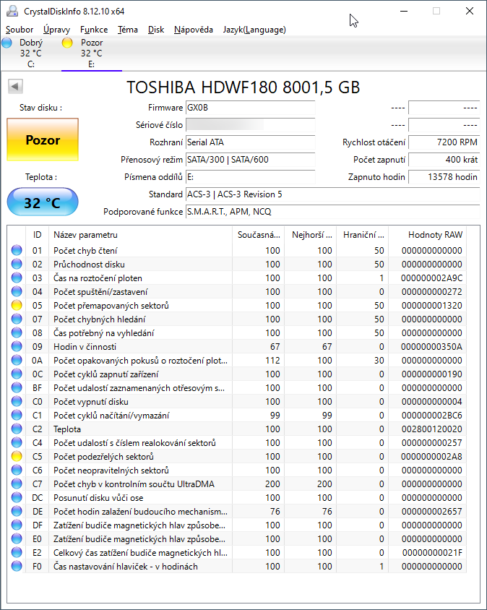
Task: Click the 32 °C temperature button
Action: point(43,202)
